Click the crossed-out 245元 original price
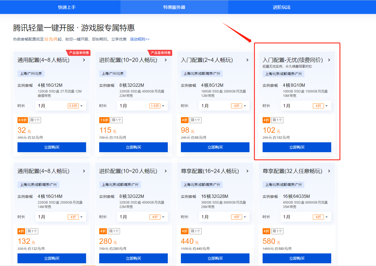376x266 pixels. click(186, 138)
